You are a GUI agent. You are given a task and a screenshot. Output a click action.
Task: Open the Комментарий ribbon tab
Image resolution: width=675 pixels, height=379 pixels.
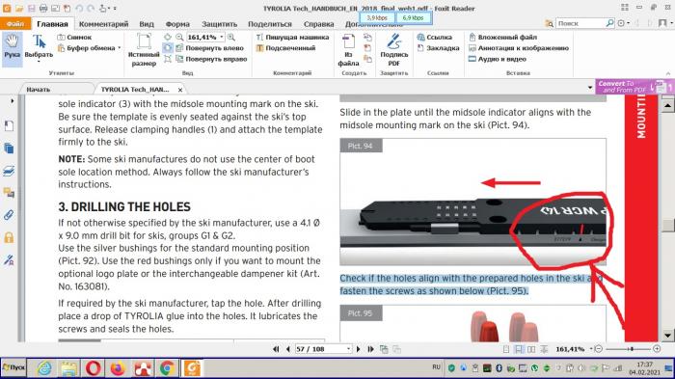pos(104,24)
